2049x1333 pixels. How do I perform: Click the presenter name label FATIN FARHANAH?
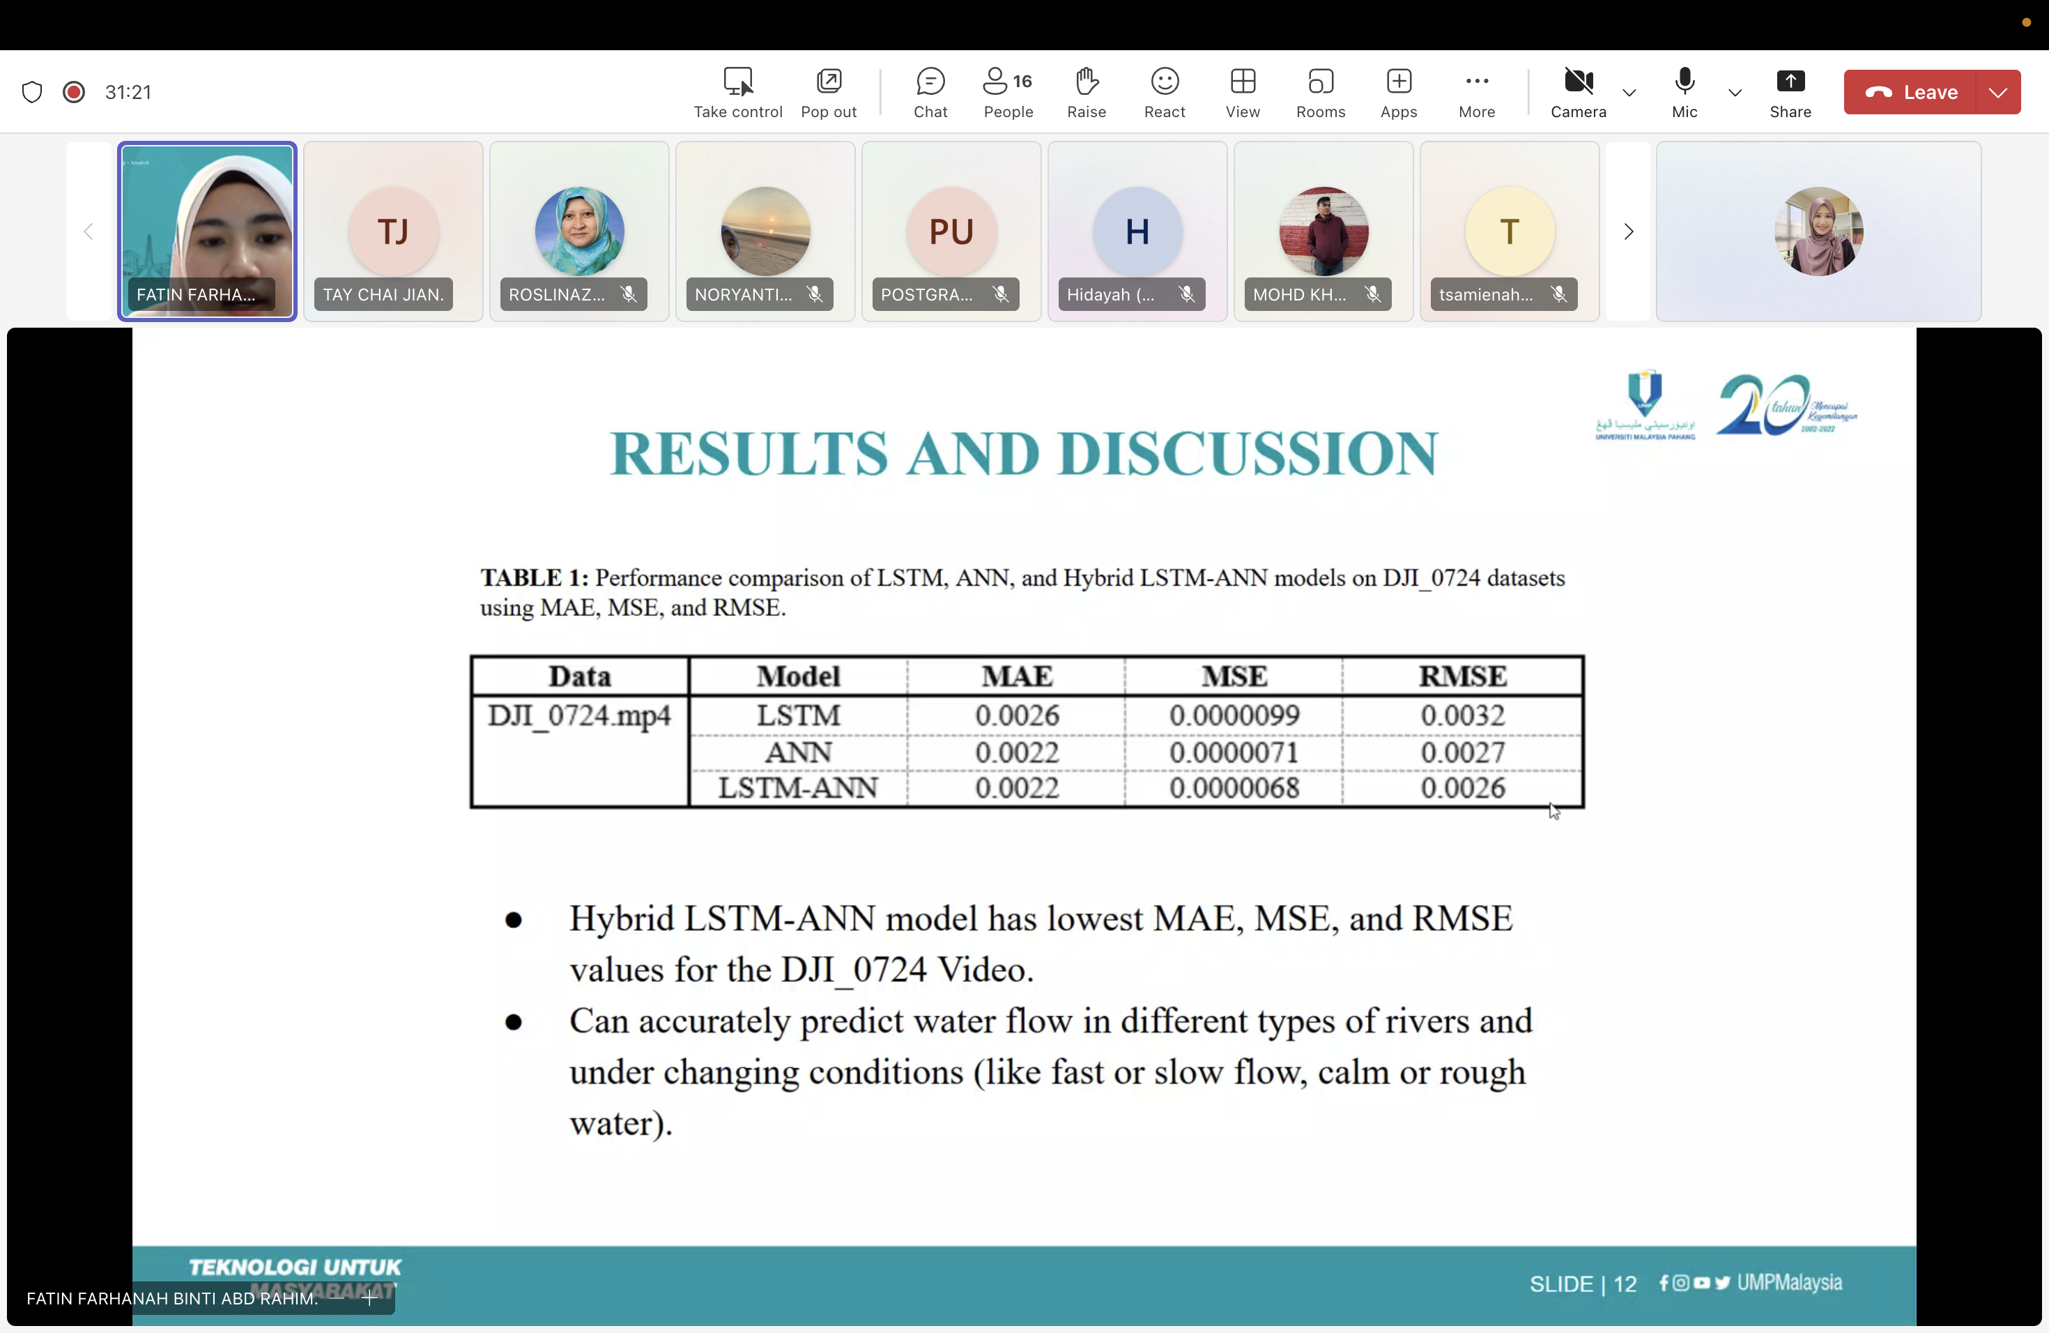172,1299
